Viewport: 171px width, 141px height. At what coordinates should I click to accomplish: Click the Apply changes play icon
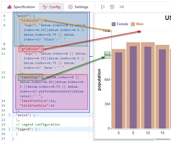tap(103, 7)
